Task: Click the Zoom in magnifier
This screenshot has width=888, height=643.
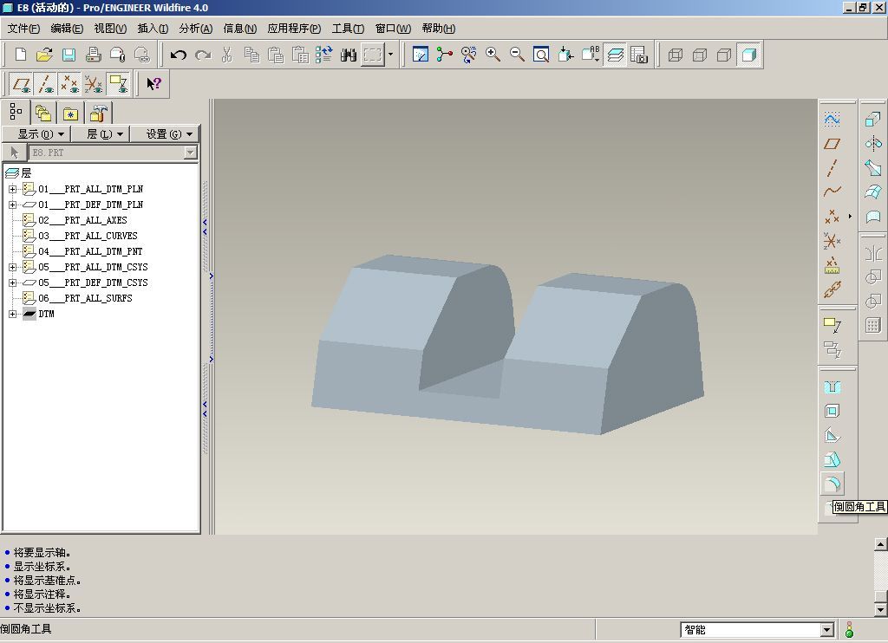Action: (x=493, y=55)
